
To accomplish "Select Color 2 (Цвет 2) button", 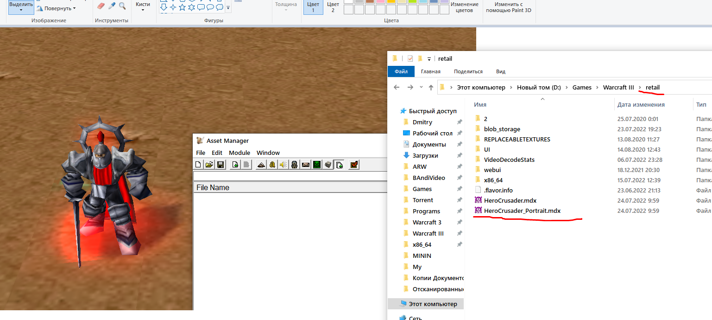I will (x=333, y=7).
